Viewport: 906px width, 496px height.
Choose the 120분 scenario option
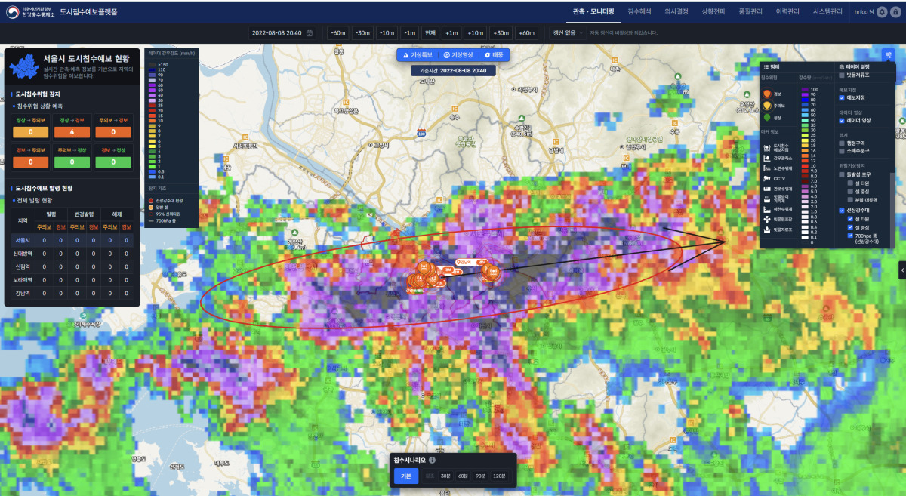click(499, 476)
